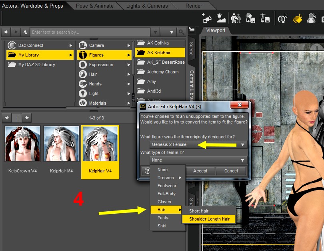The image size is (324, 251).
Task: Click the Camera category icon
Action: coord(83,45)
